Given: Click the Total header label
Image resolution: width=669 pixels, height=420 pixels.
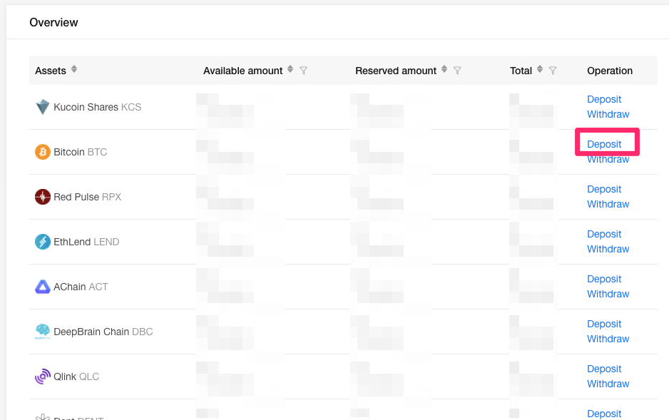Looking at the screenshot, I should (x=521, y=71).
